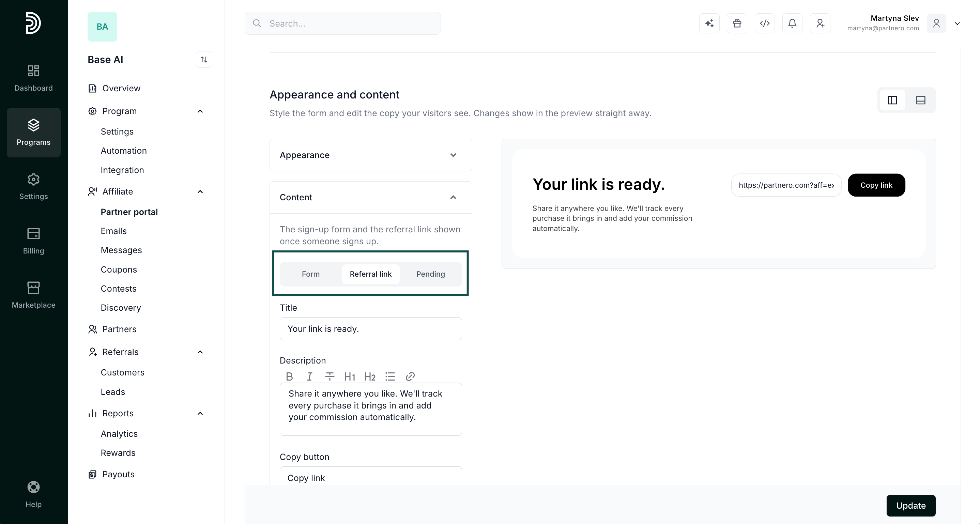Collapse the Referrals menu group
The height and width of the screenshot is (524, 980).
tap(200, 352)
